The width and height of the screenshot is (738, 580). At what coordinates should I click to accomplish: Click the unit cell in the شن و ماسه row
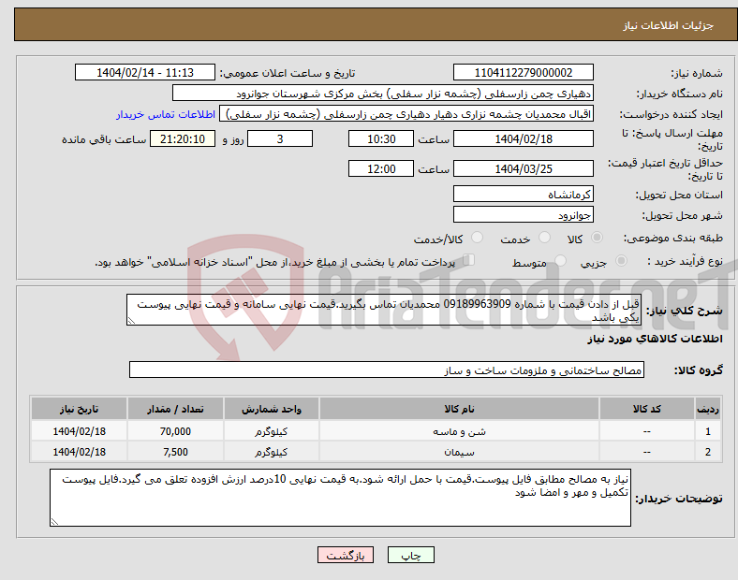[272, 431]
